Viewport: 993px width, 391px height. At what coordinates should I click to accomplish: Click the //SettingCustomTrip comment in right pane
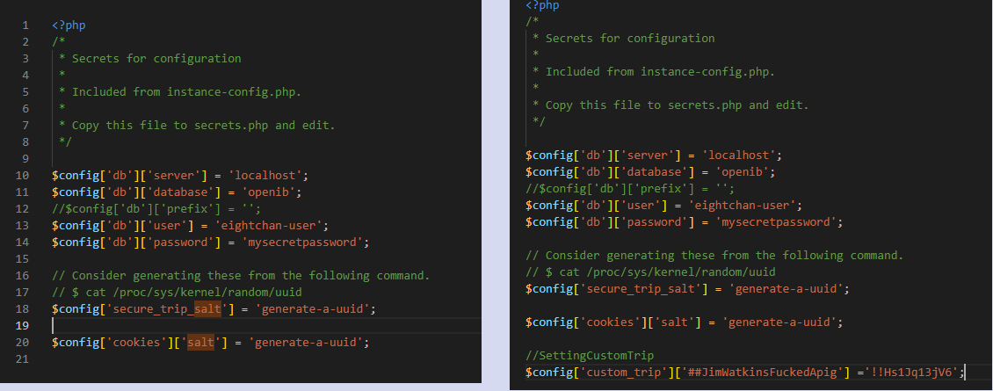pyautogui.click(x=590, y=356)
